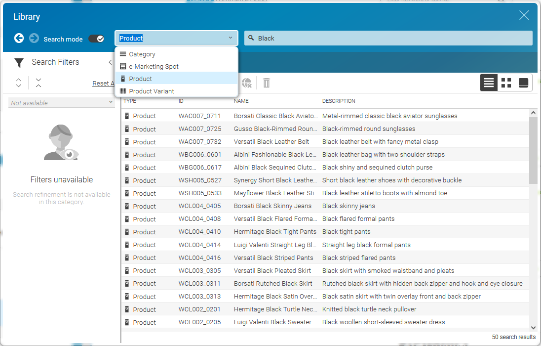
Task: Select e-Marketing Spot in dropdown list
Action: click(154, 67)
